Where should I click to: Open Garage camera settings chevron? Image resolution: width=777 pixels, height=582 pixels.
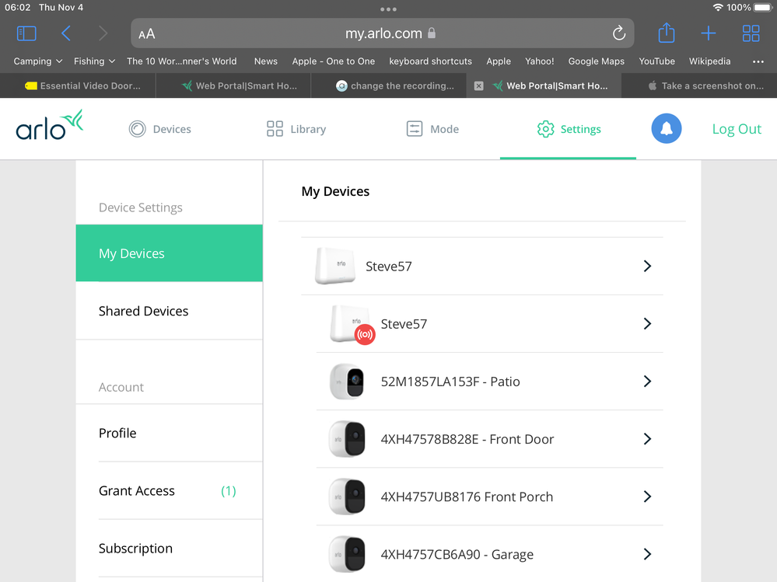(647, 554)
